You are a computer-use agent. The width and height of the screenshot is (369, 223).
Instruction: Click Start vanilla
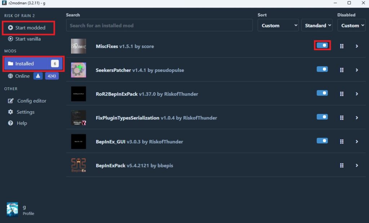click(x=27, y=39)
